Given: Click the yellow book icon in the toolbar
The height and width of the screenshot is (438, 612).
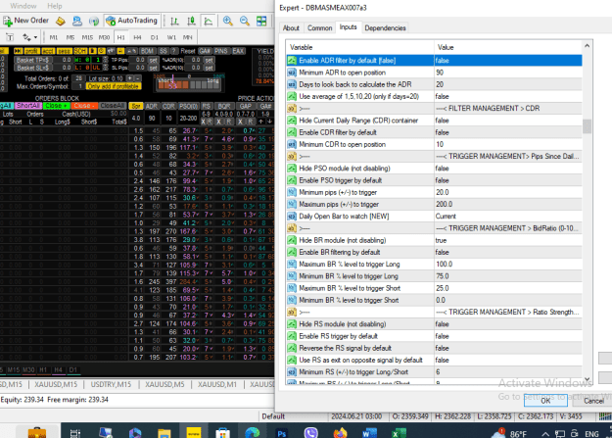Looking at the screenshot, I should point(61,22).
